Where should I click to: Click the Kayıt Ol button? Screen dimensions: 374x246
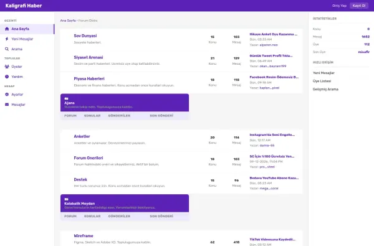coord(359,6)
